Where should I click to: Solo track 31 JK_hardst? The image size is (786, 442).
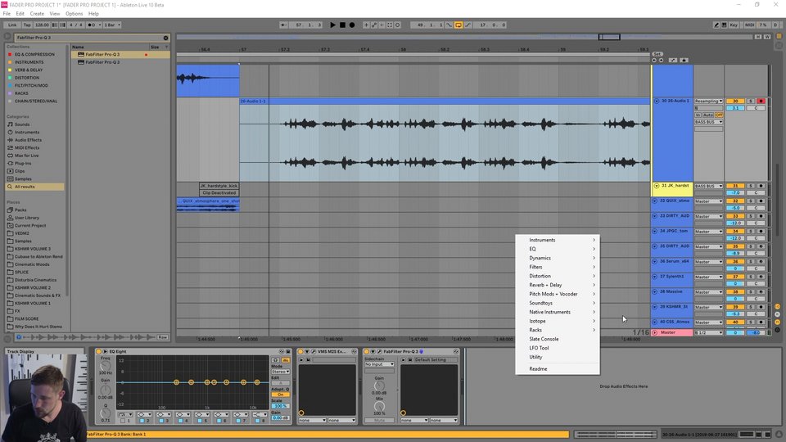tap(751, 186)
